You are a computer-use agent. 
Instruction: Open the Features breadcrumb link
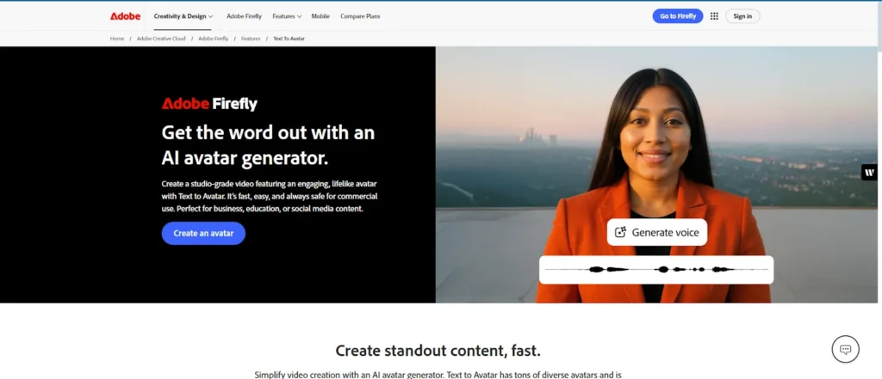[251, 39]
